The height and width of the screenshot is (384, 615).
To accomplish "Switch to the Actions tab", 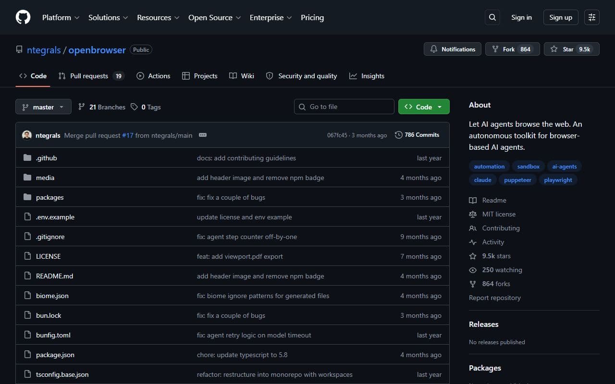I will (153, 76).
